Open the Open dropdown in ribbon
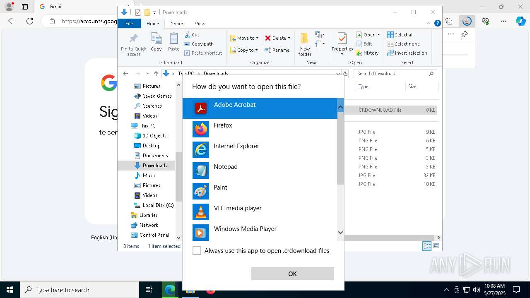 368,35
